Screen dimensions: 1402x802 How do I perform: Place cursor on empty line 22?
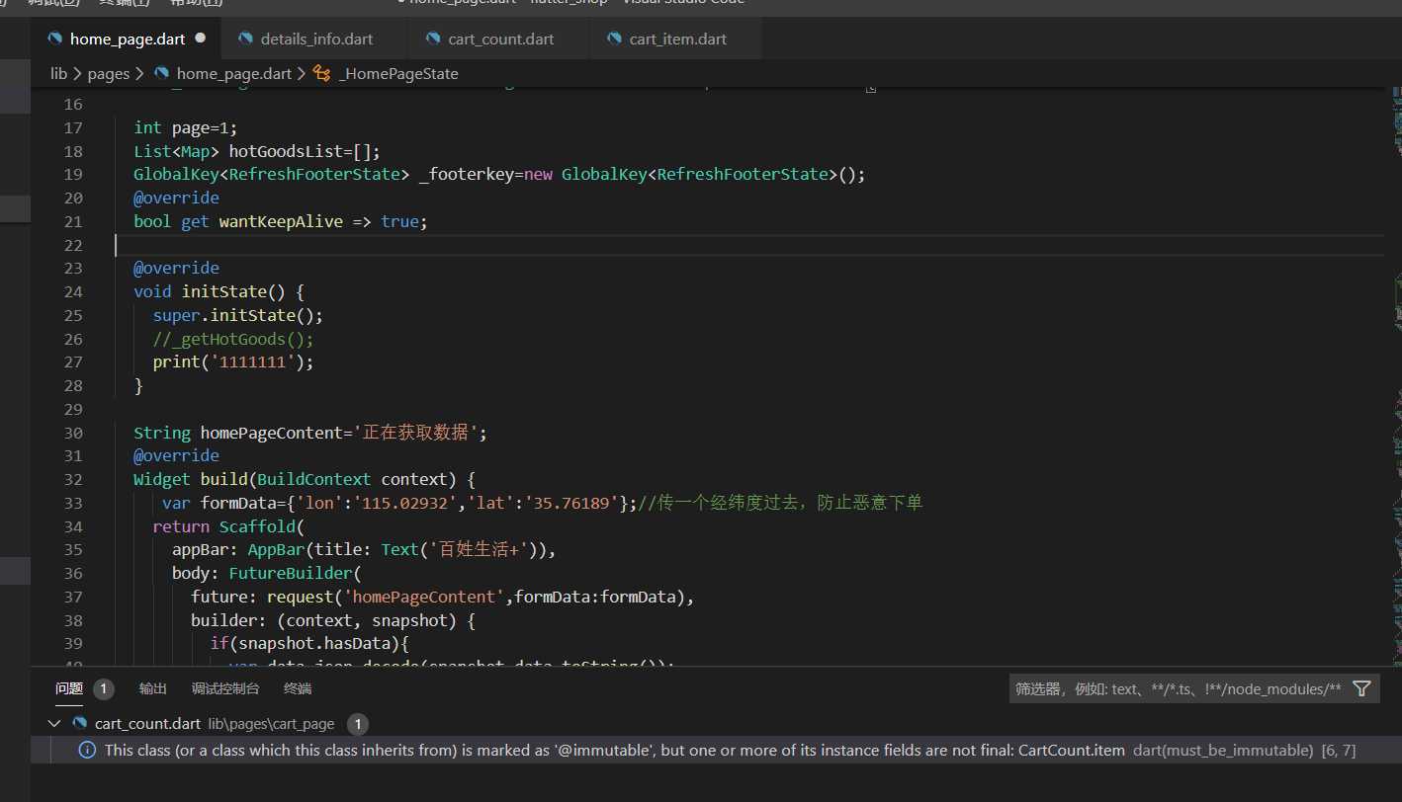pos(748,245)
